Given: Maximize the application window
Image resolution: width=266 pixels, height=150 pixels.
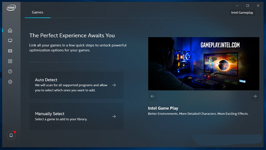Looking at the screenshot, I should (248, 6).
